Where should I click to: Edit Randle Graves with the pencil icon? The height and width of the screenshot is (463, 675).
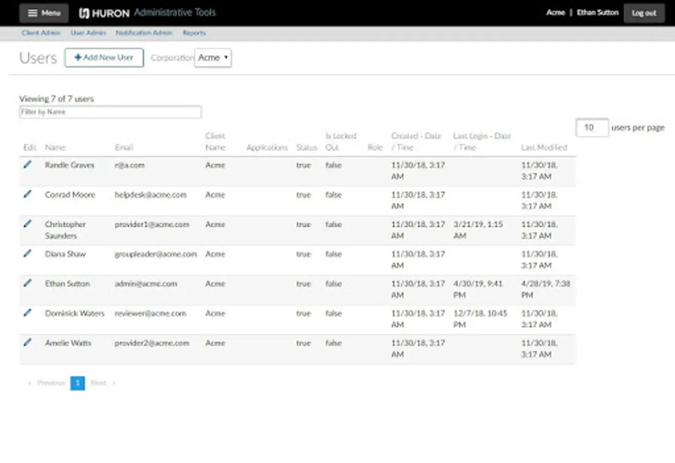(x=28, y=164)
